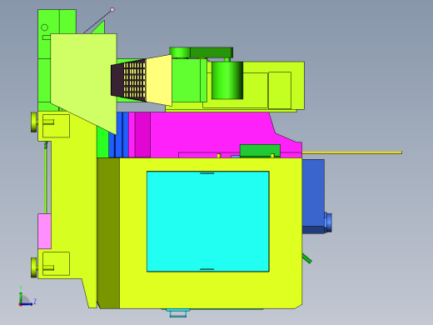This screenshot has width=433, height=325.
Task: Select the long thin yellow horizontal rod
Action: (351, 152)
